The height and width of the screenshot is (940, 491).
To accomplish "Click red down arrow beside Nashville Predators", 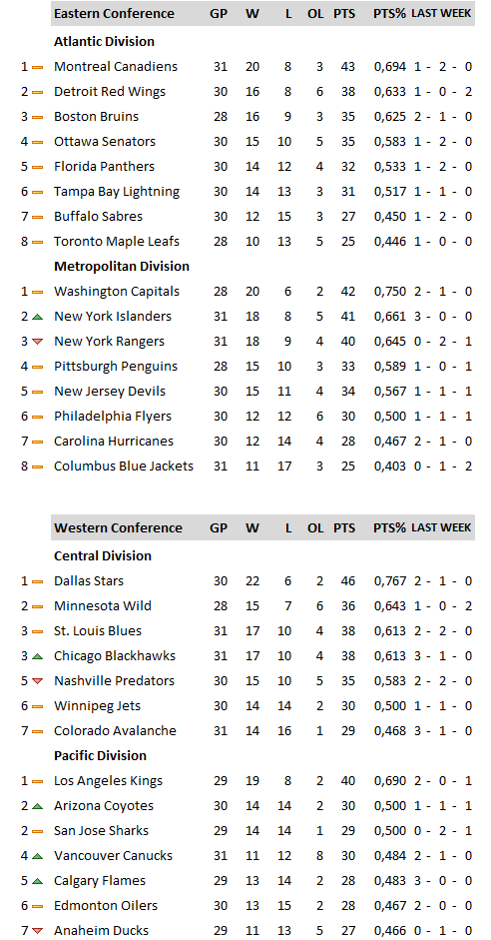I will 37,681.
